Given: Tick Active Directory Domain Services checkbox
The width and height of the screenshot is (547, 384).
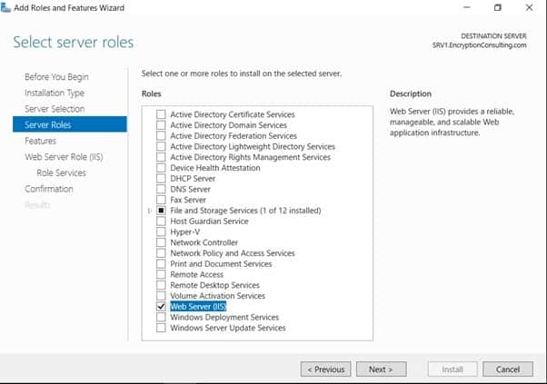Looking at the screenshot, I should [162, 125].
